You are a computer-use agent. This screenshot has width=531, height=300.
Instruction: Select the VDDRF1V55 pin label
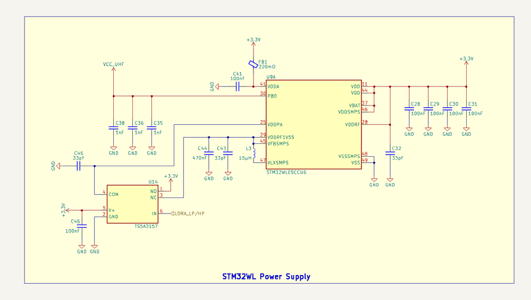(x=281, y=138)
